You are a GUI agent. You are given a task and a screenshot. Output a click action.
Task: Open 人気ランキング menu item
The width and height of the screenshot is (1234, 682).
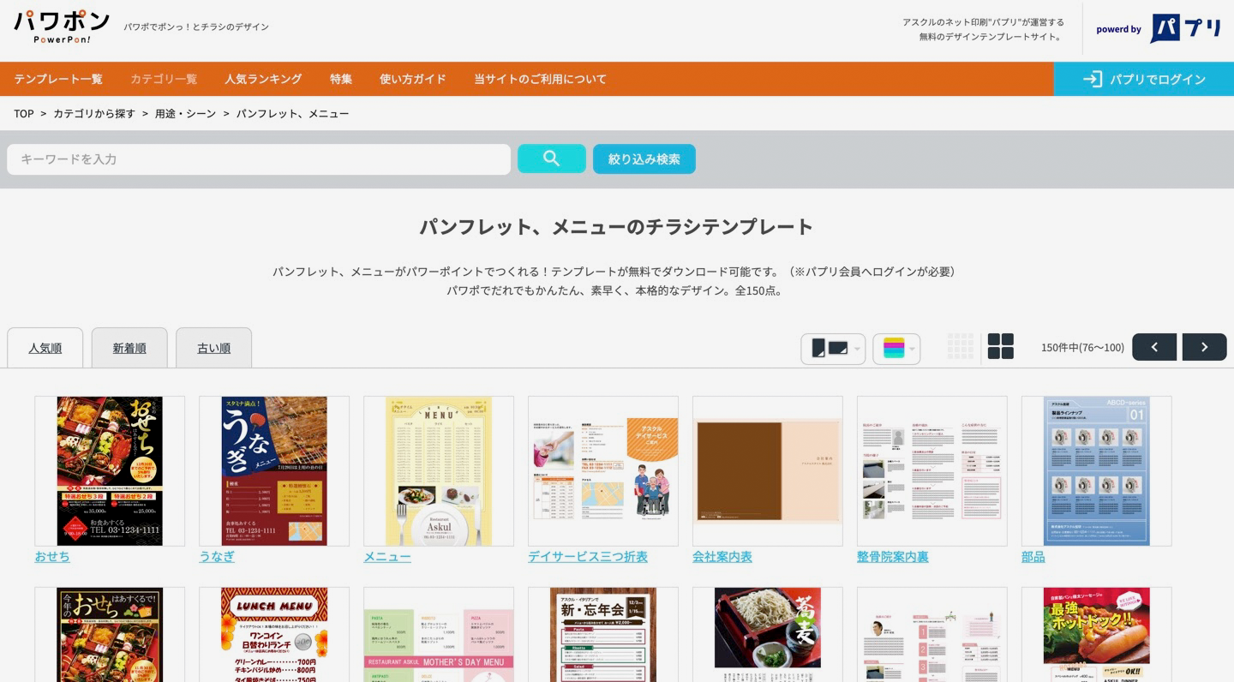(263, 79)
